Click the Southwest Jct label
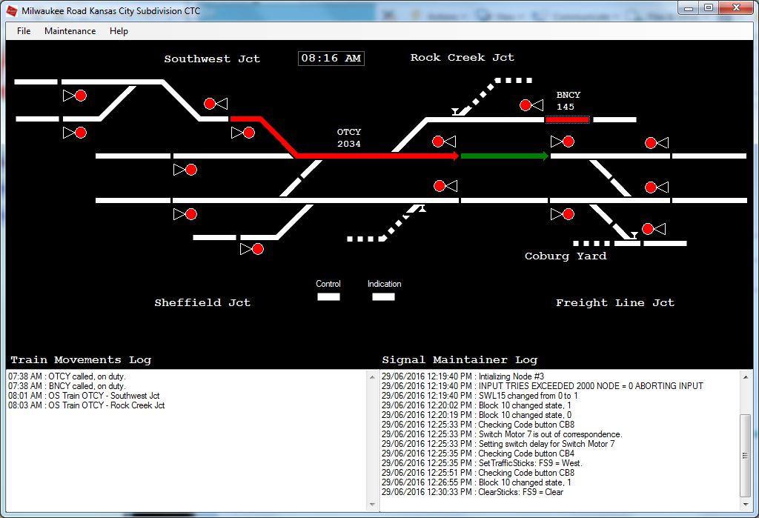 click(212, 59)
